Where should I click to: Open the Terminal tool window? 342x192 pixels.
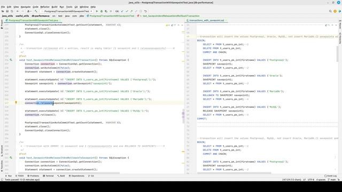(x=48, y=175)
